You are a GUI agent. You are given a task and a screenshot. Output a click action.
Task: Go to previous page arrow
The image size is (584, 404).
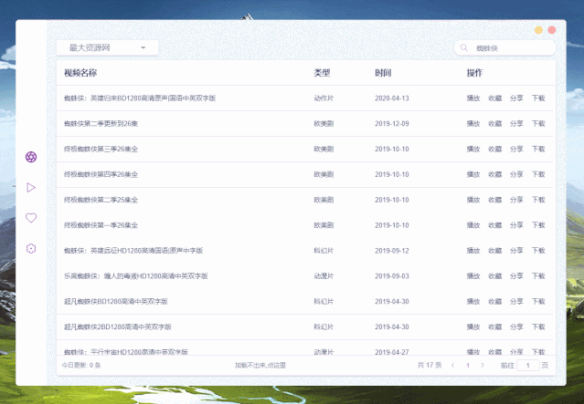[x=453, y=366]
